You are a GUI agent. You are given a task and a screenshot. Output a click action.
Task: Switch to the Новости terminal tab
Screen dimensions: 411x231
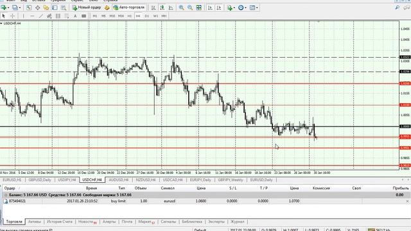[87, 222]
